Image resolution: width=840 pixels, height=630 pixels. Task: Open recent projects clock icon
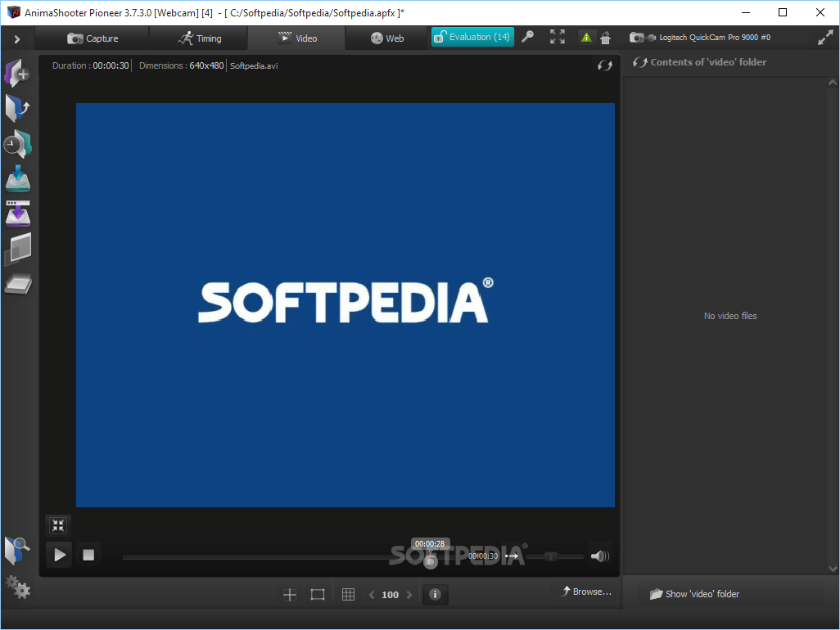click(x=17, y=143)
